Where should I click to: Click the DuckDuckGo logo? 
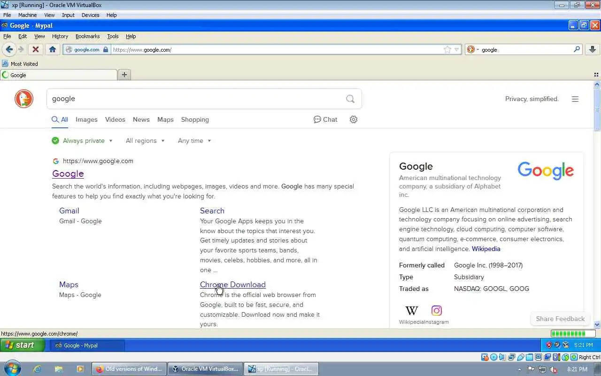click(x=24, y=99)
